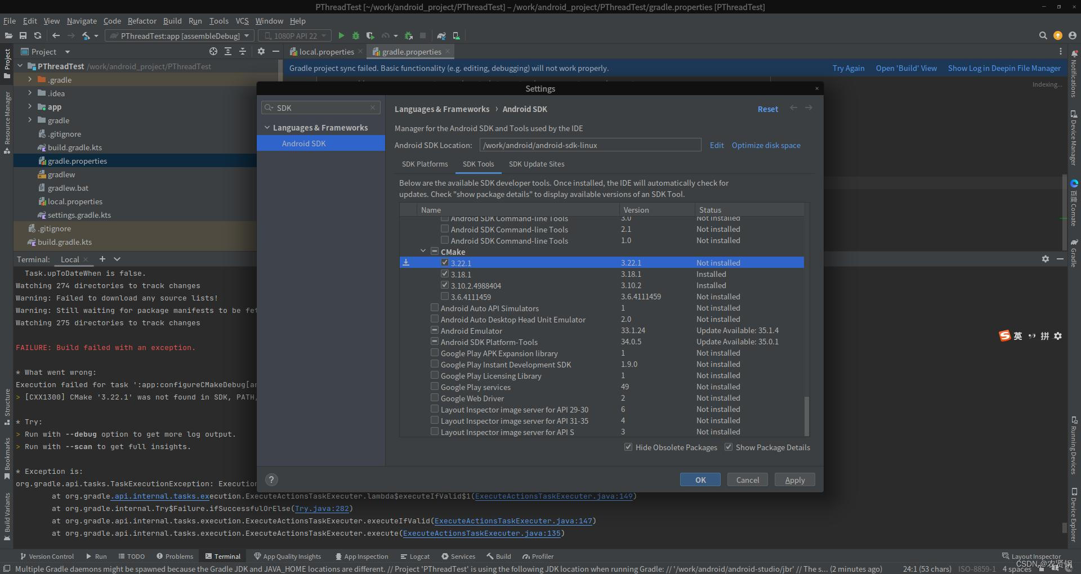Viewport: 1081px width, 574px height.
Task: Open Project panel gear options
Action: tap(261, 51)
